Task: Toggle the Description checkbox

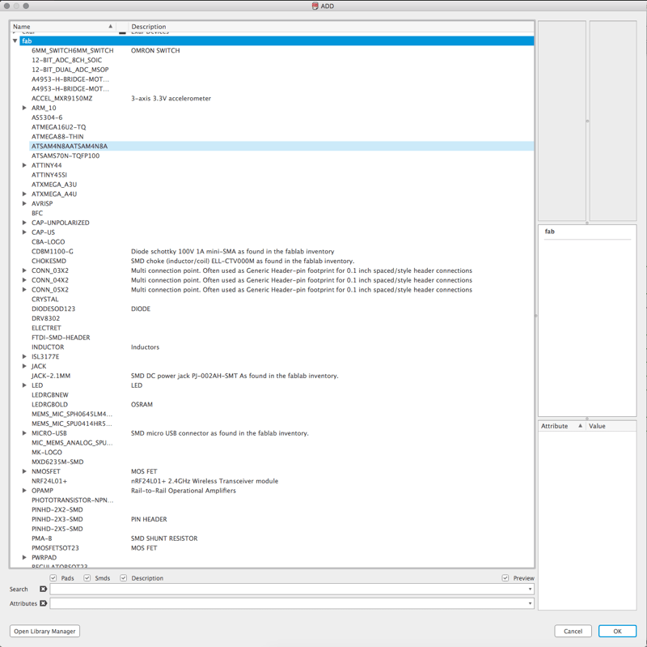Action: click(123, 578)
